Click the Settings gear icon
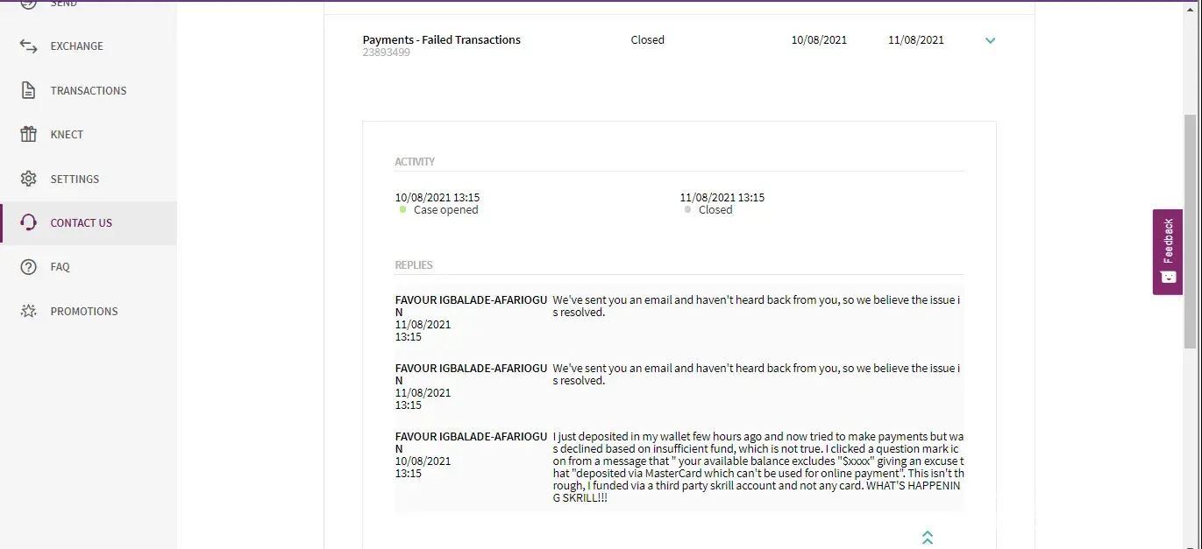The image size is (1202, 549). (29, 179)
